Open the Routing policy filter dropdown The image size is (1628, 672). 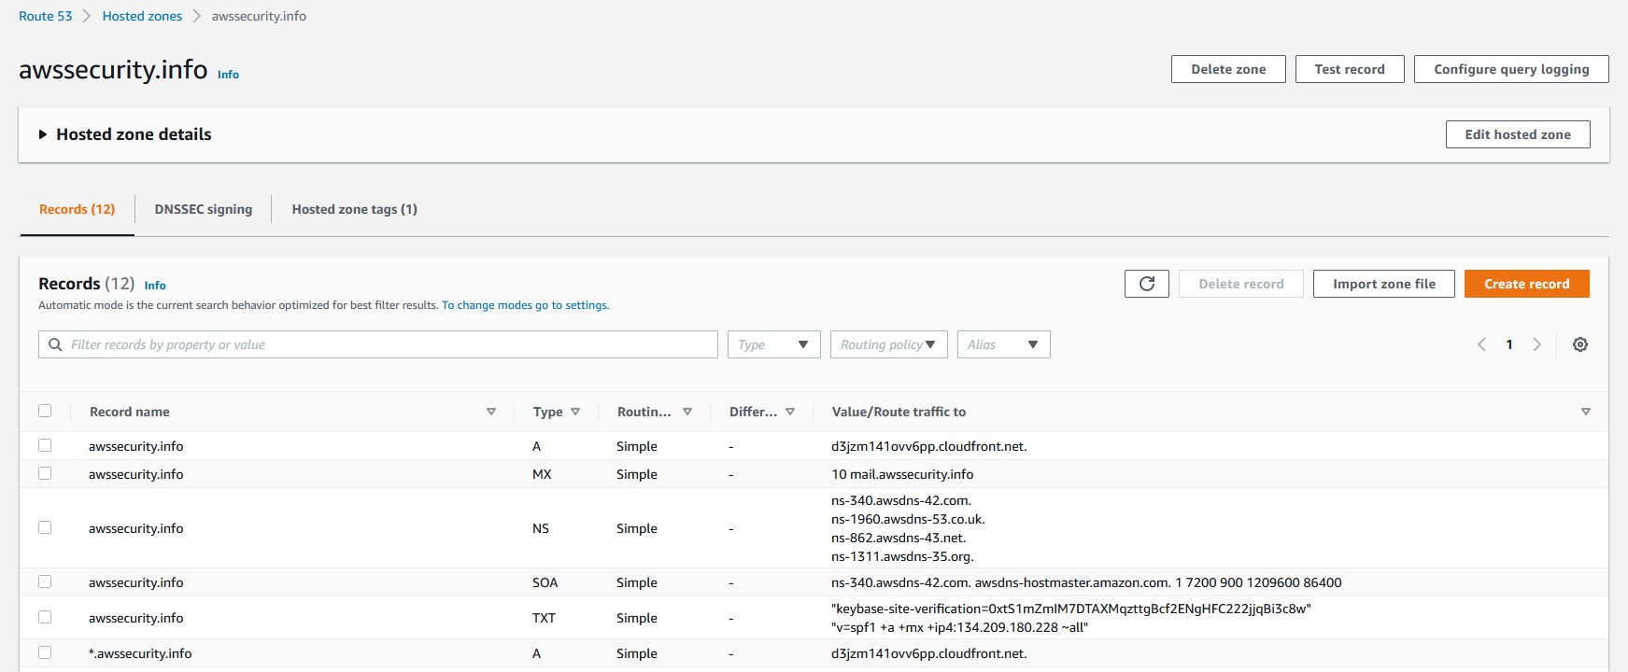(888, 344)
